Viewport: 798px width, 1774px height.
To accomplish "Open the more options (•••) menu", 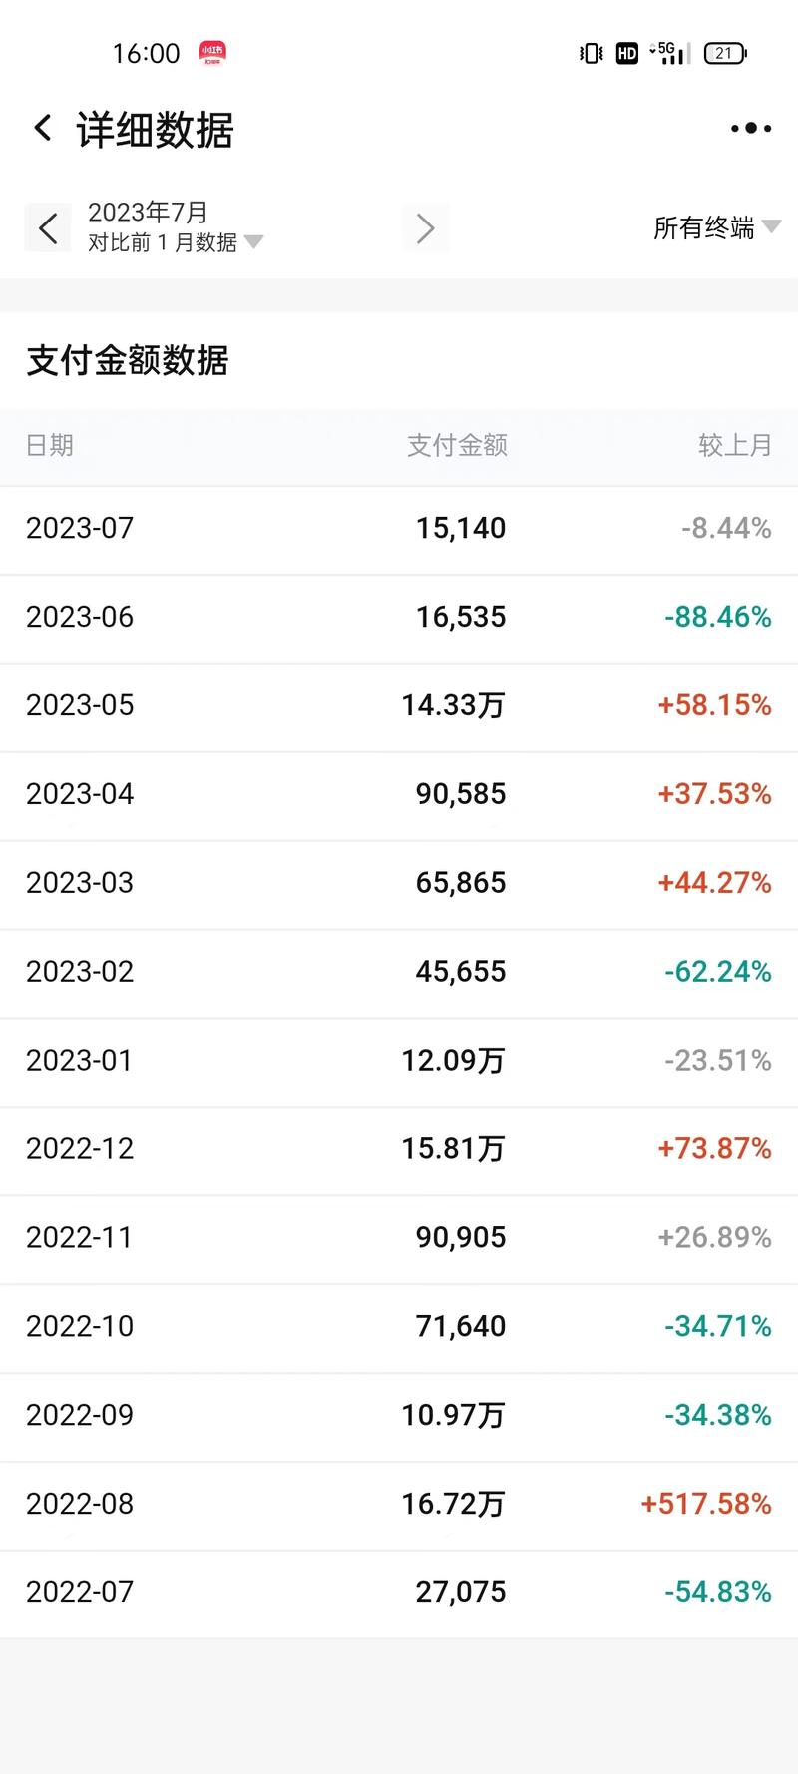I will (x=750, y=128).
